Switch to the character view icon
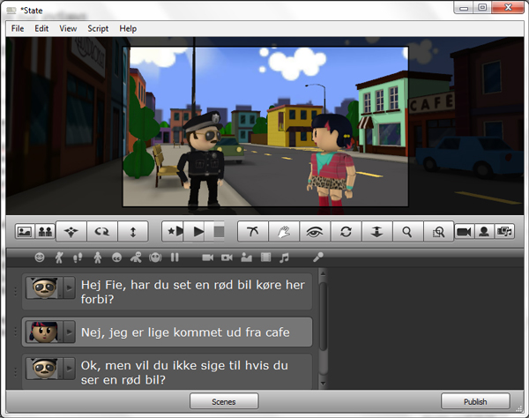Screen dimensions: 529x418 click(x=484, y=232)
